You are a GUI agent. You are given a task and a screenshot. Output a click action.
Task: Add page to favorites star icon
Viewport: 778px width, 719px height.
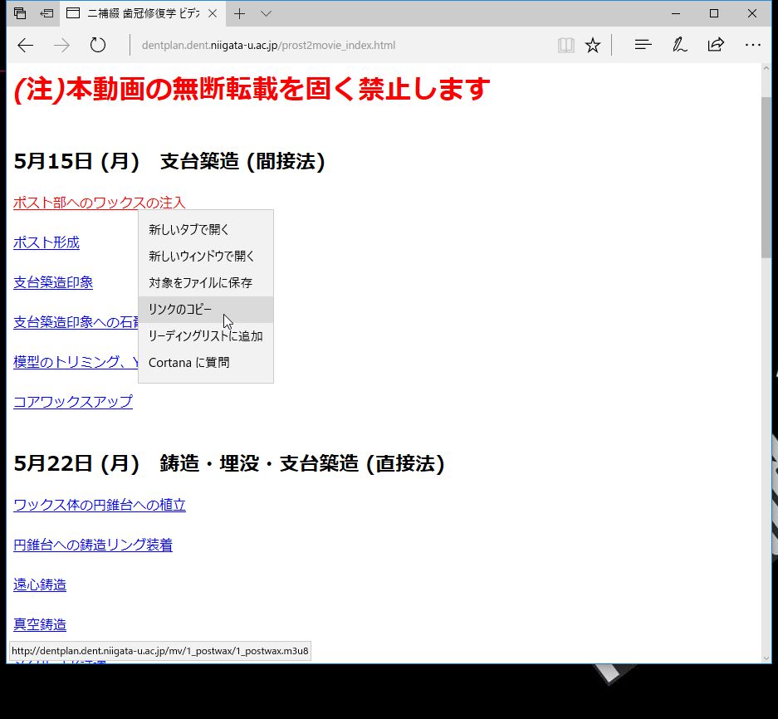tap(592, 45)
